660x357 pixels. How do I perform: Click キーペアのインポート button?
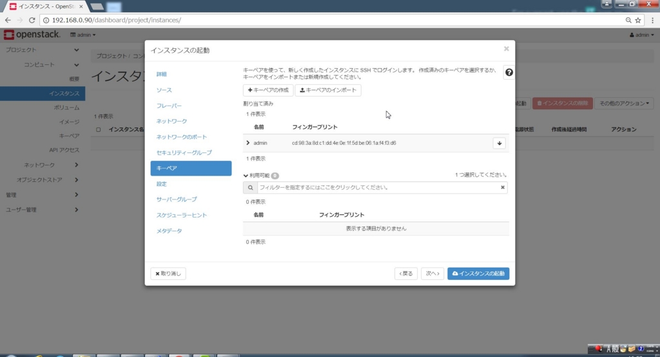(328, 90)
